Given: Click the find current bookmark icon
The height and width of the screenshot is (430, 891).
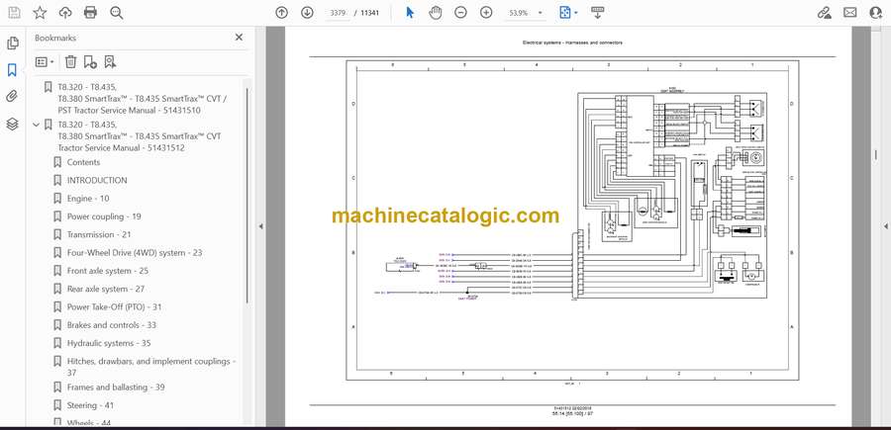Looking at the screenshot, I should pyautogui.click(x=110, y=62).
